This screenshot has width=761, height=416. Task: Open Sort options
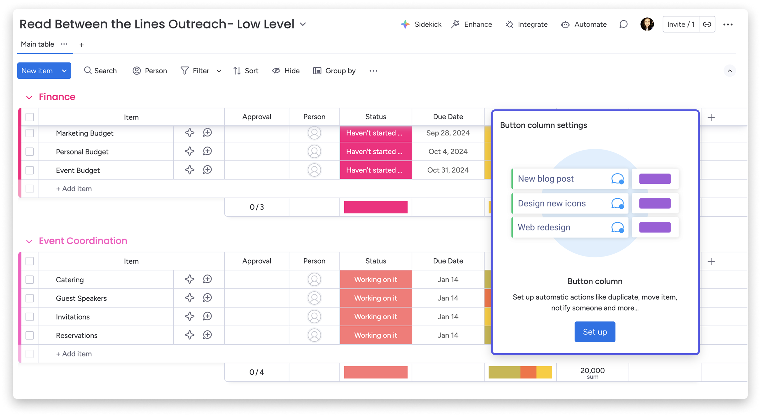(x=246, y=71)
